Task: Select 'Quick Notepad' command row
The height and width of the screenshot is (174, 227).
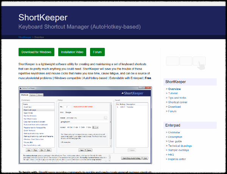Action: click(x=39, y=131)
